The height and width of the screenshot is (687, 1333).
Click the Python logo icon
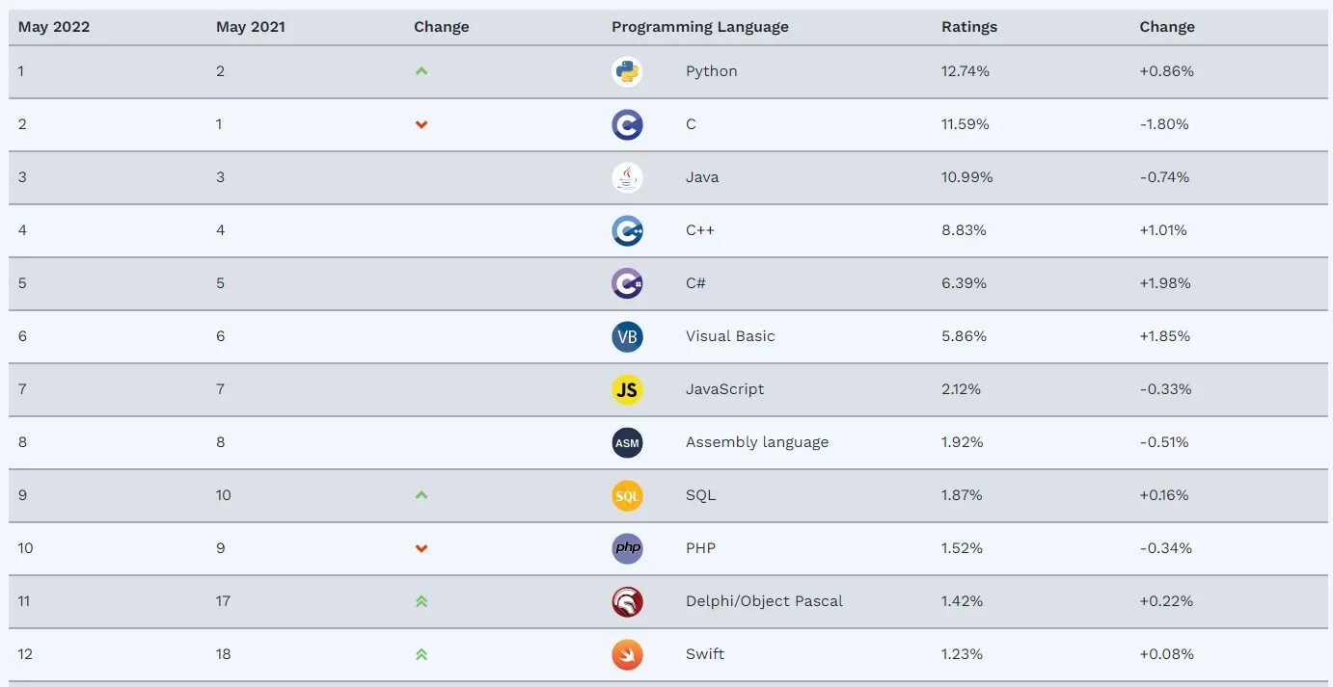pos(627,71)
